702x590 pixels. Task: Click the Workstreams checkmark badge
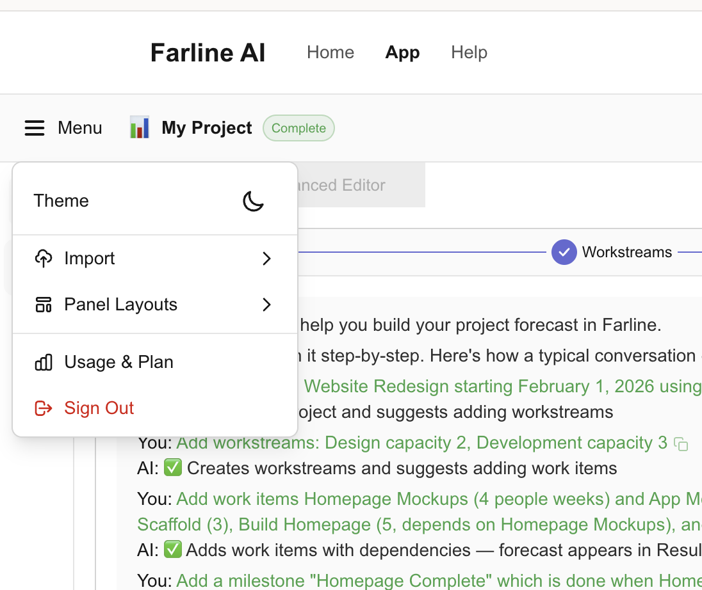point(564,252)
